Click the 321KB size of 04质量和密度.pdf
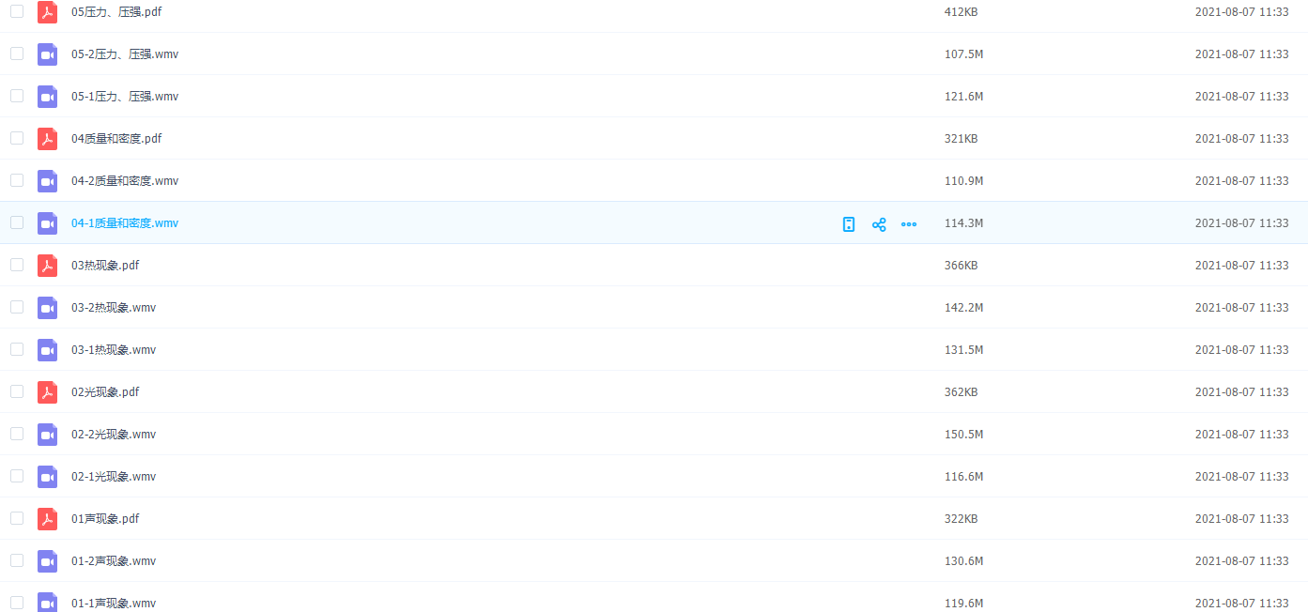Screen dimensions: 1308x612 tap(961, 139)
